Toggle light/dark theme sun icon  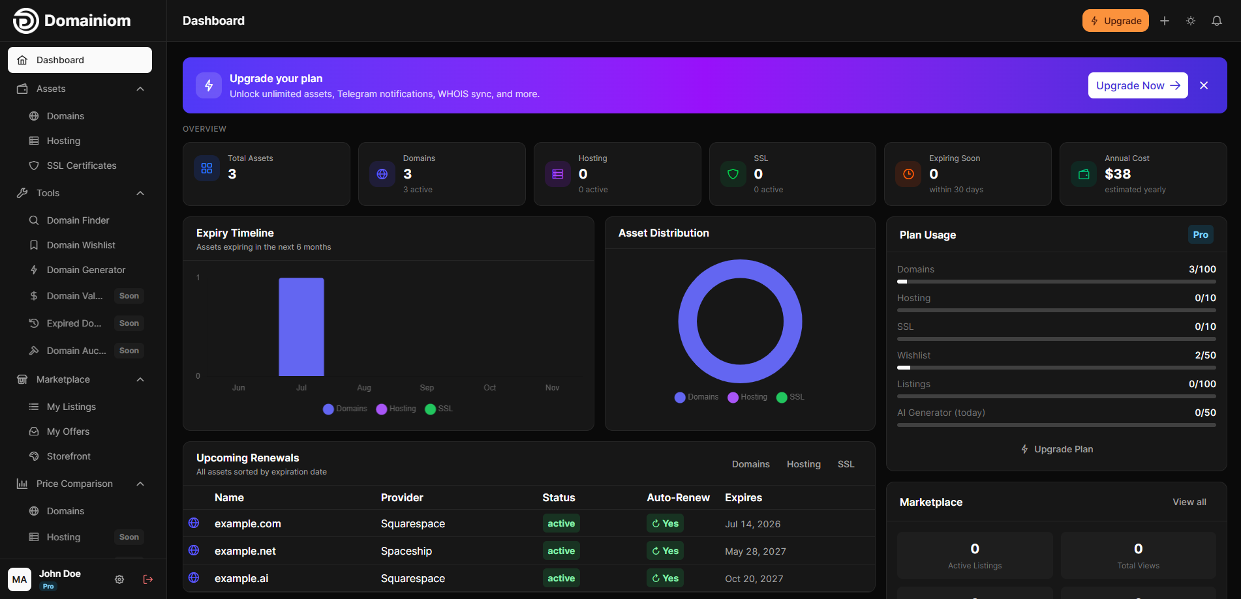click(1191, 21)
